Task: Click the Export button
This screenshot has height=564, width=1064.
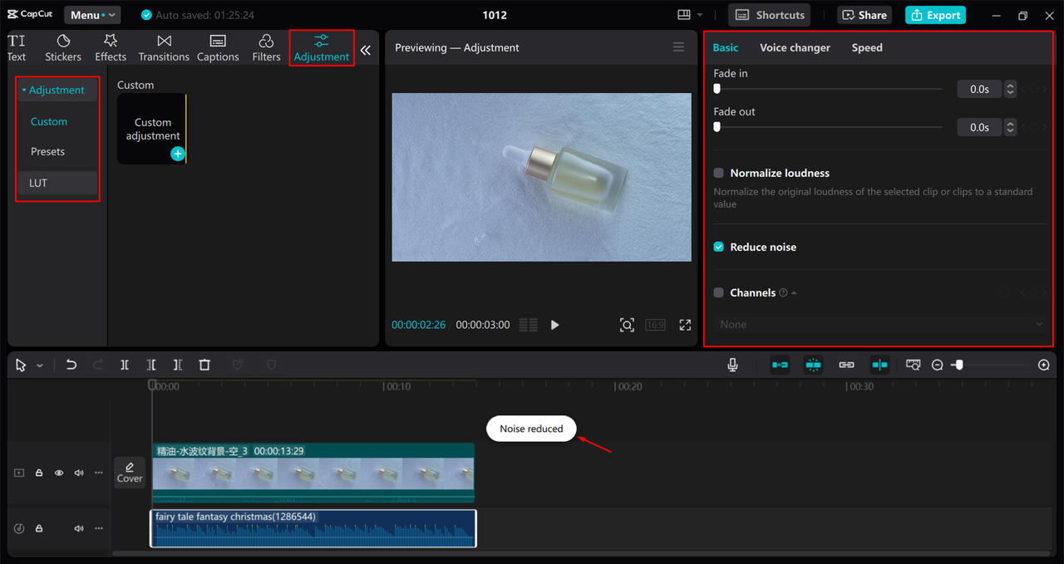Action: (x=935, y=15)
